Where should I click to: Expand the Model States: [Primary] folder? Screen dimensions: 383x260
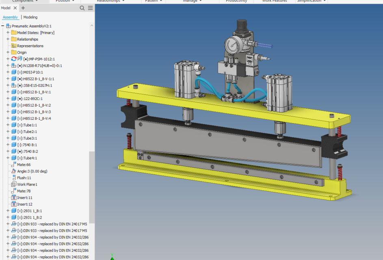[7, 32]
